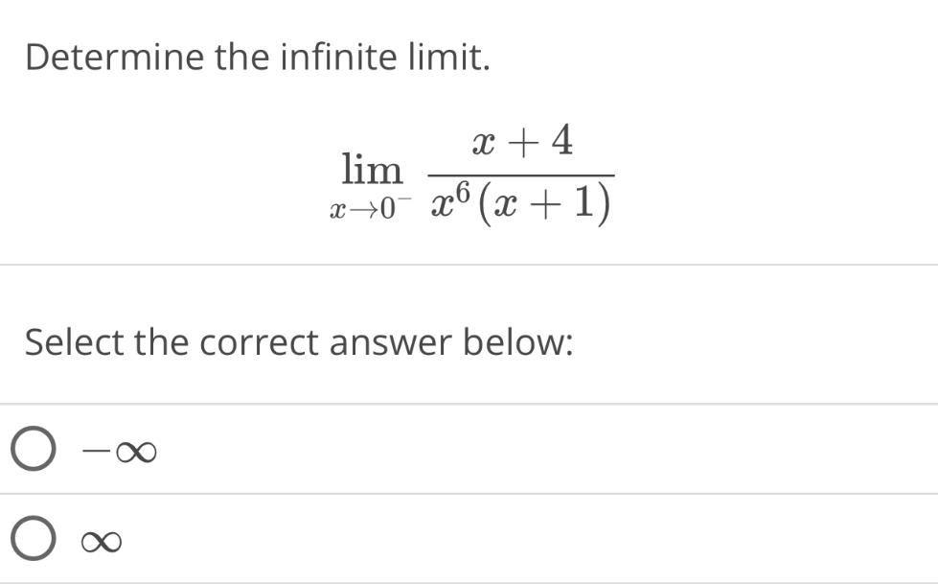Choose negative infinity as your answer
The width and height of the screenshot is (938, 584).
coord(32,447)
